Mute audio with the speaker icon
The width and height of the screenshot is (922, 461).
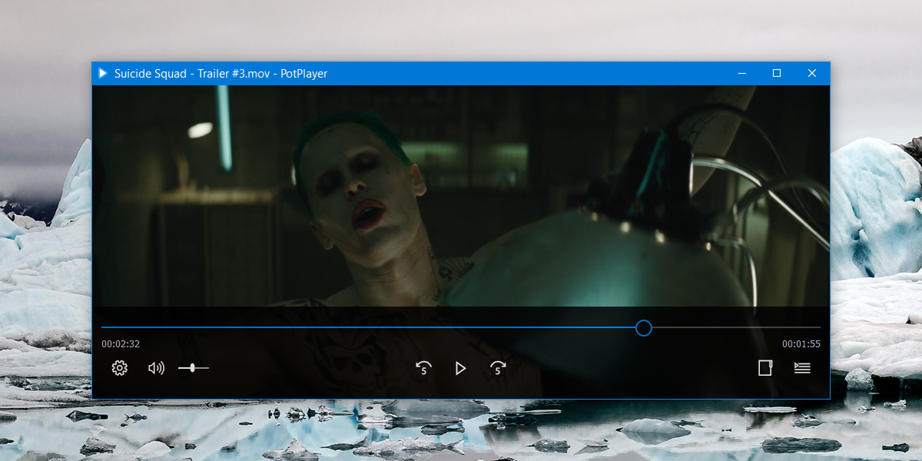pyautogui.click(x=156, y=368)
